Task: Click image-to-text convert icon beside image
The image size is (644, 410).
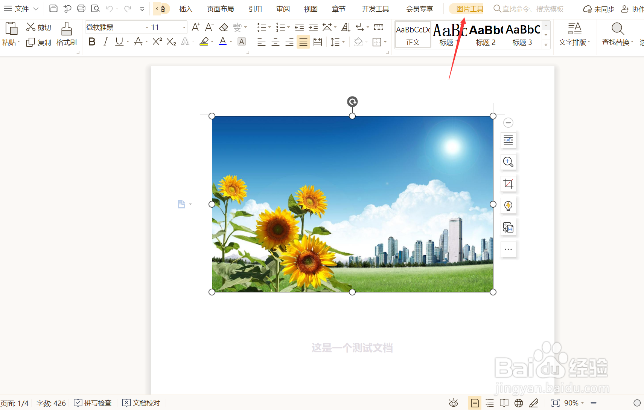Action: click(508, 228)
